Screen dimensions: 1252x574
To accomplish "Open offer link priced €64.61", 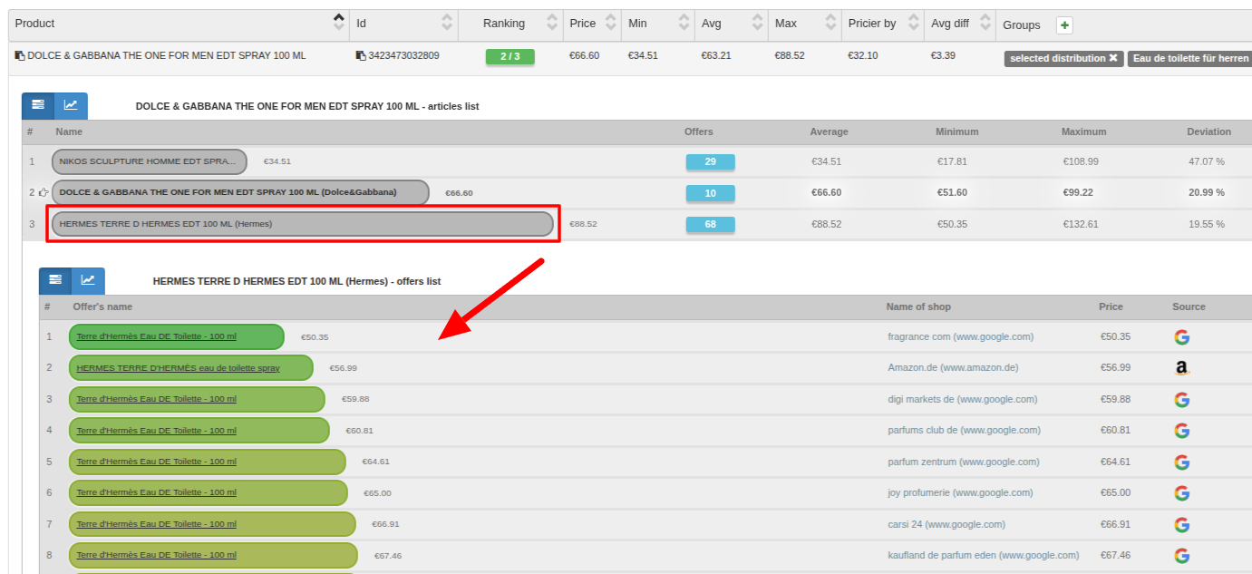I will pos(156,462).
